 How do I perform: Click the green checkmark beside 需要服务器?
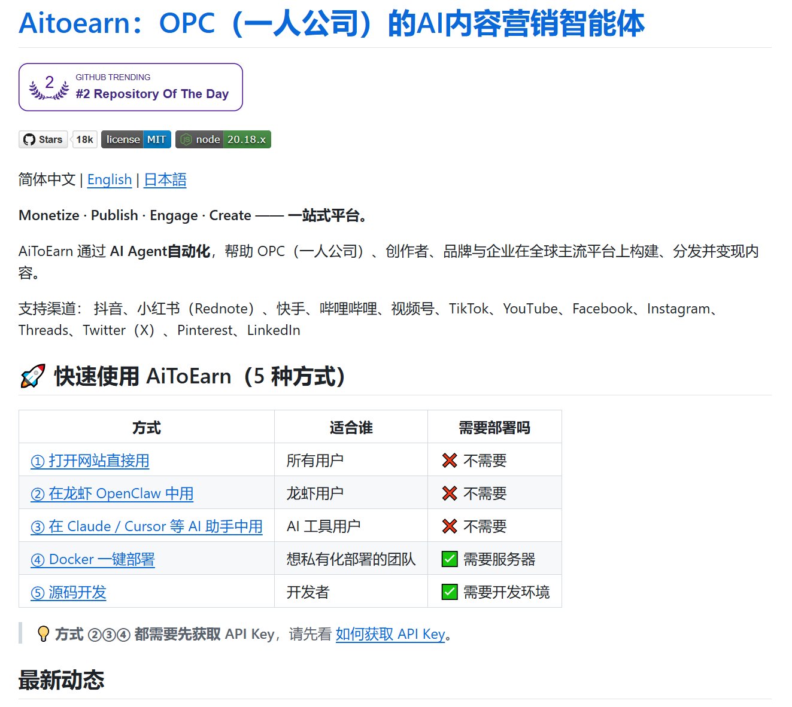450,559
